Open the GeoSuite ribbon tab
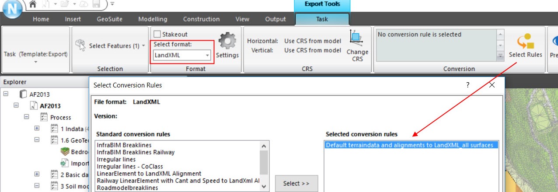Image resolution: width=558 pixels, height=192 pixels. pyautogui.click(x=110, y=19)
